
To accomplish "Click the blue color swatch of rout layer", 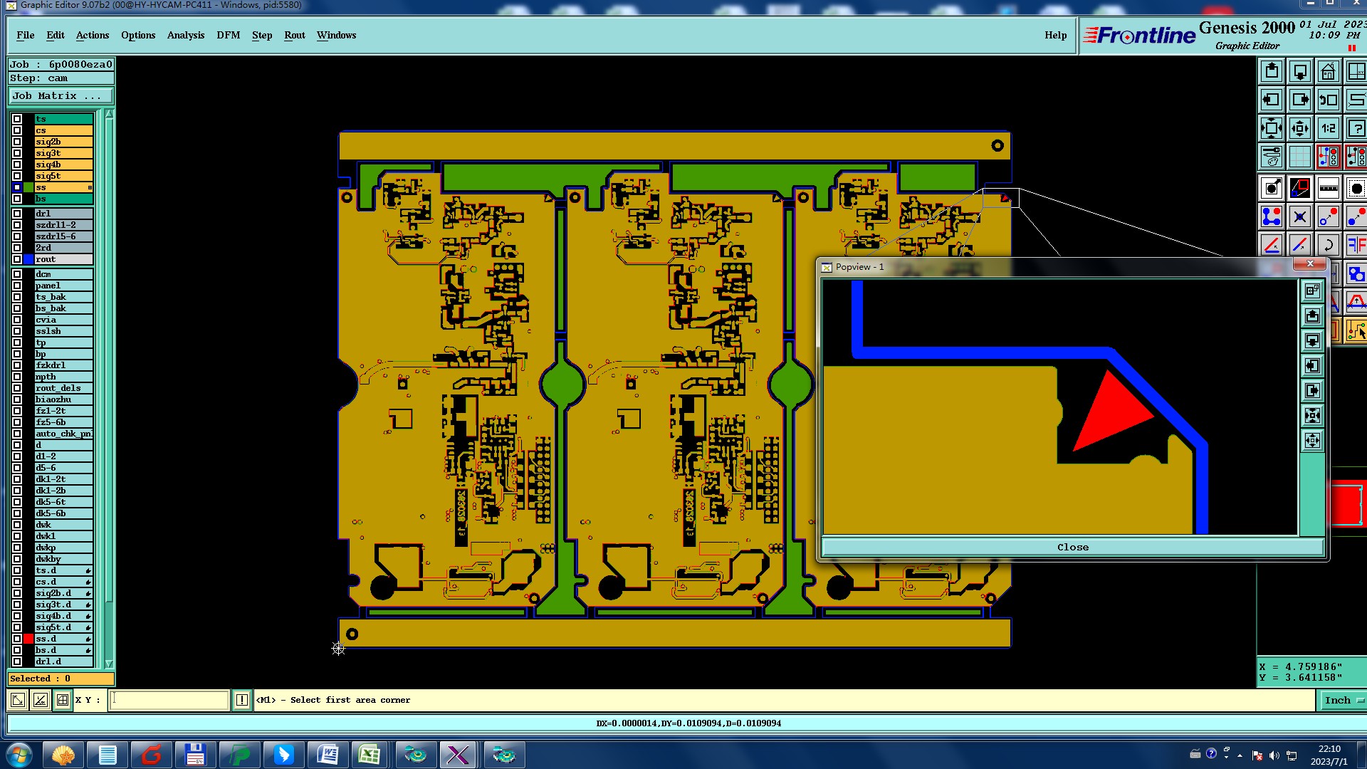I will point(28,259).
